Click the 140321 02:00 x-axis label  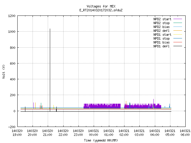124,133
